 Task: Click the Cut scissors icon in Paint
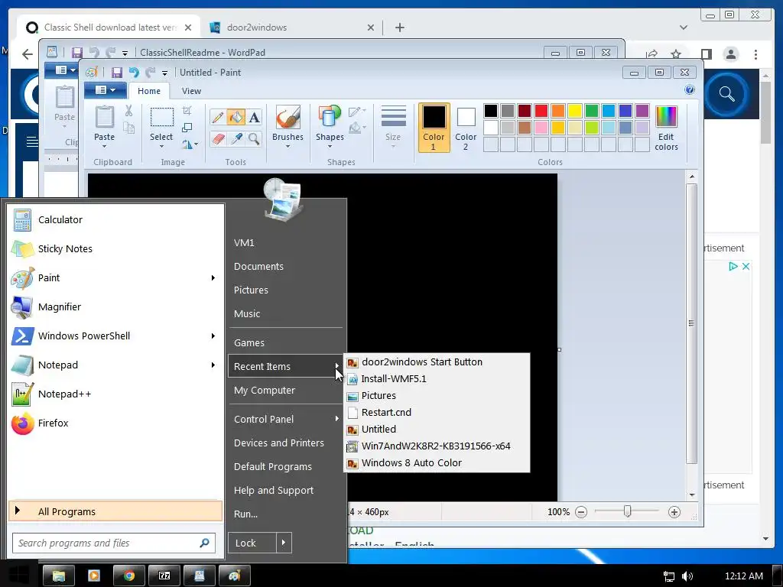click(x=128, y=111)
